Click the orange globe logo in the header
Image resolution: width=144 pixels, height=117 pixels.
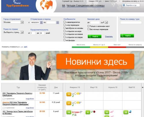(46, 5)
